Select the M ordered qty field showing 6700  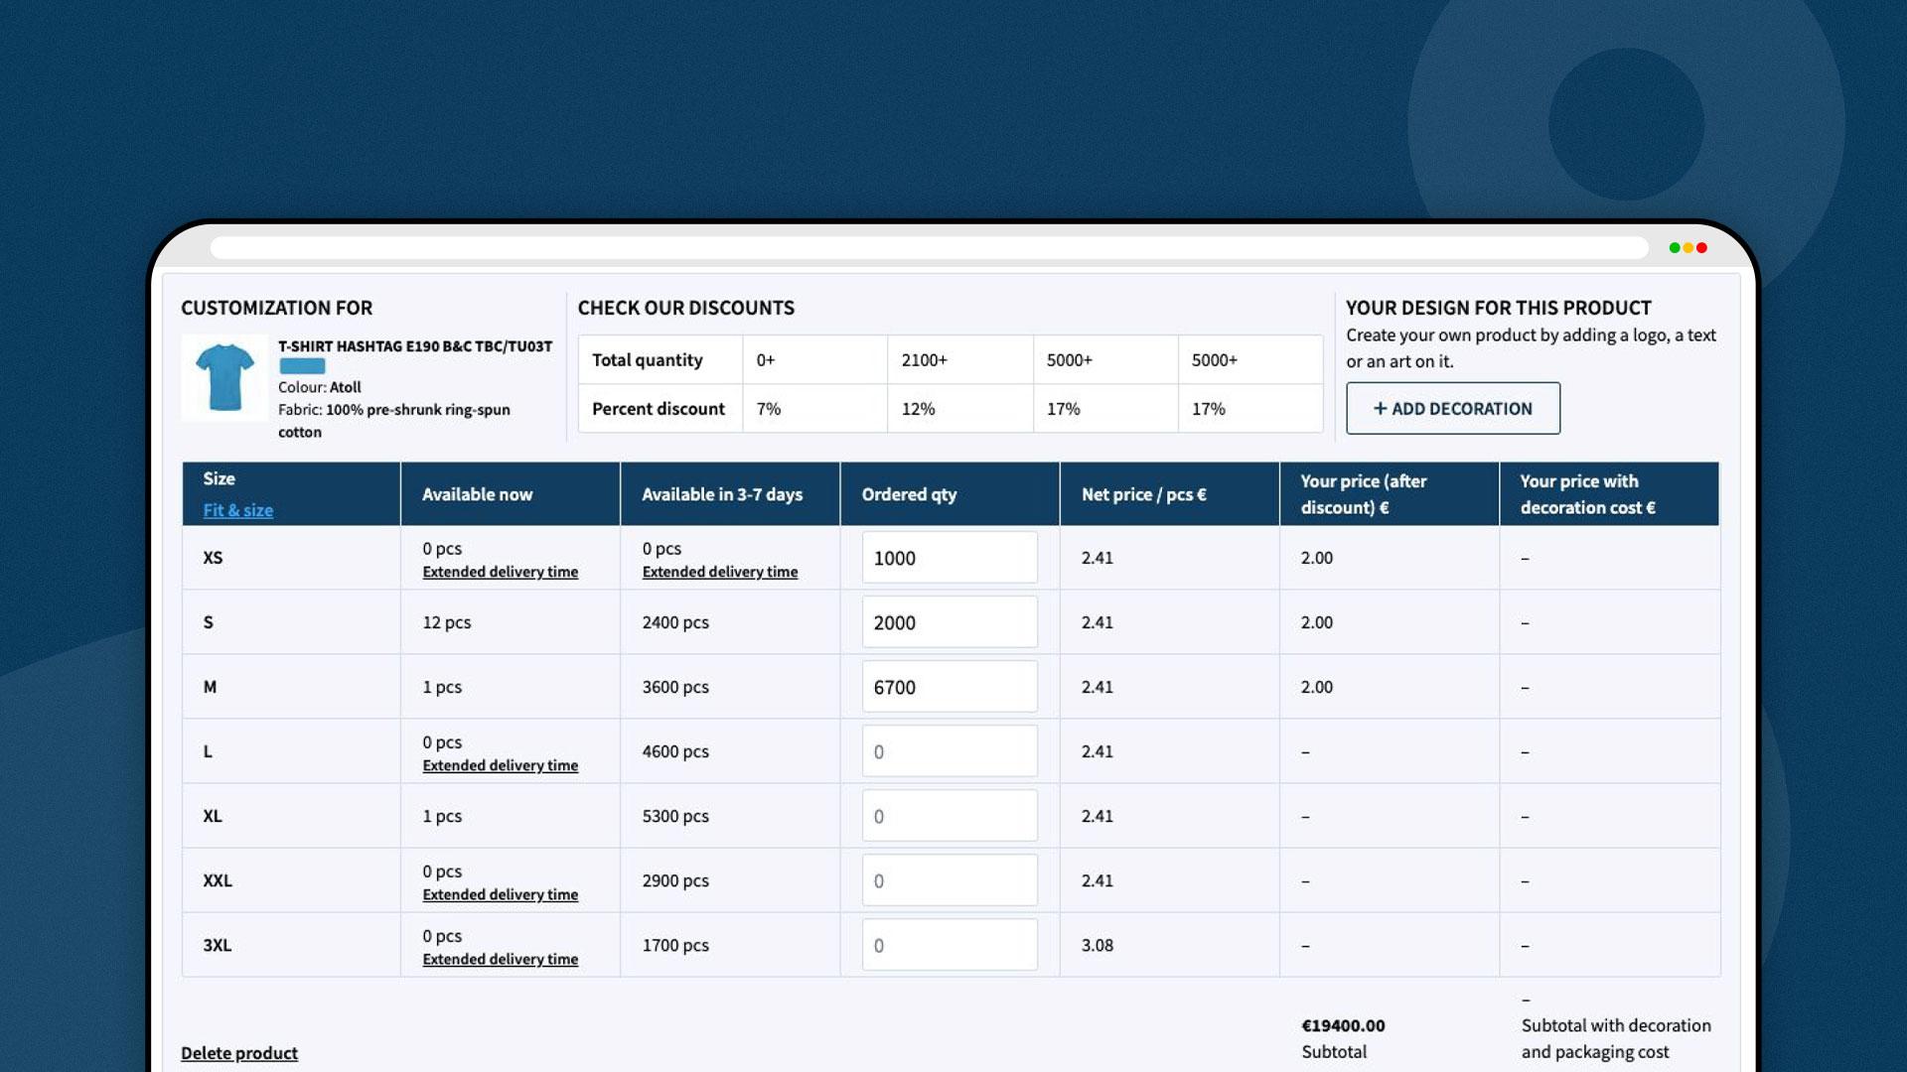click(x=949, y=687)
